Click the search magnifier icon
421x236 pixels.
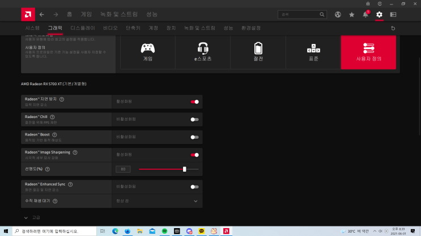pos(322,15)
